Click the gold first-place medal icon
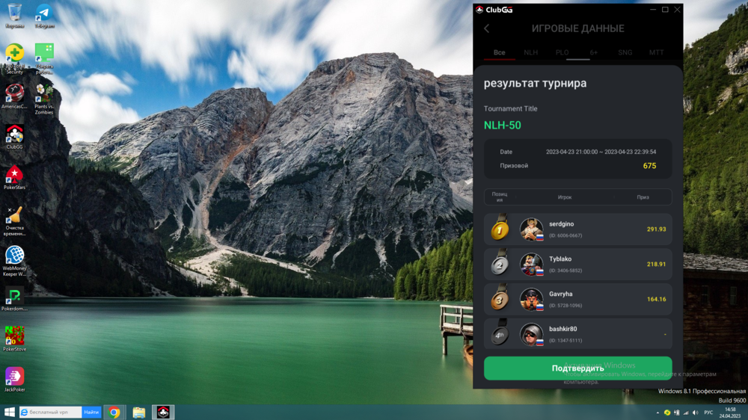The width and height of the screenshot is (748, 420). [x=500, y=229]
